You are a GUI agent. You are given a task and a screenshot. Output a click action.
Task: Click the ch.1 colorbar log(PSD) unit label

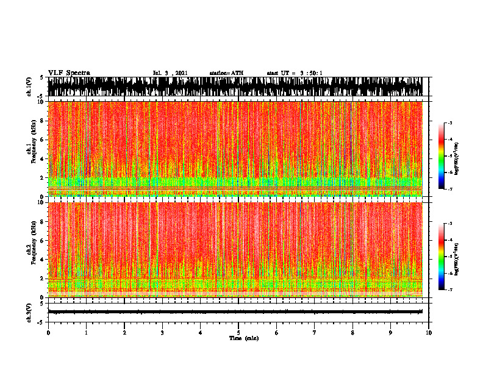457,159
